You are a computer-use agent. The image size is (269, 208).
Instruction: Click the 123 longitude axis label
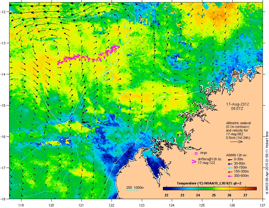coord(142,205)
